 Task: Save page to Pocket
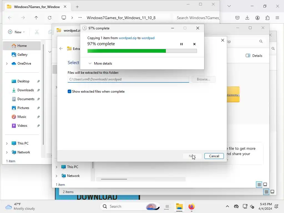coord(237,17)
